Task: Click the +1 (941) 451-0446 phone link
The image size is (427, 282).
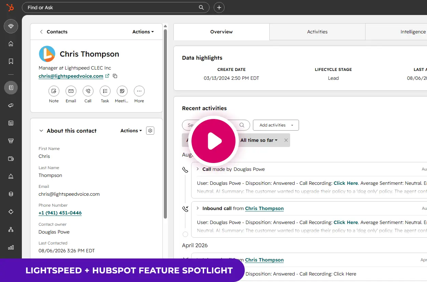Action: click(60, 213)
